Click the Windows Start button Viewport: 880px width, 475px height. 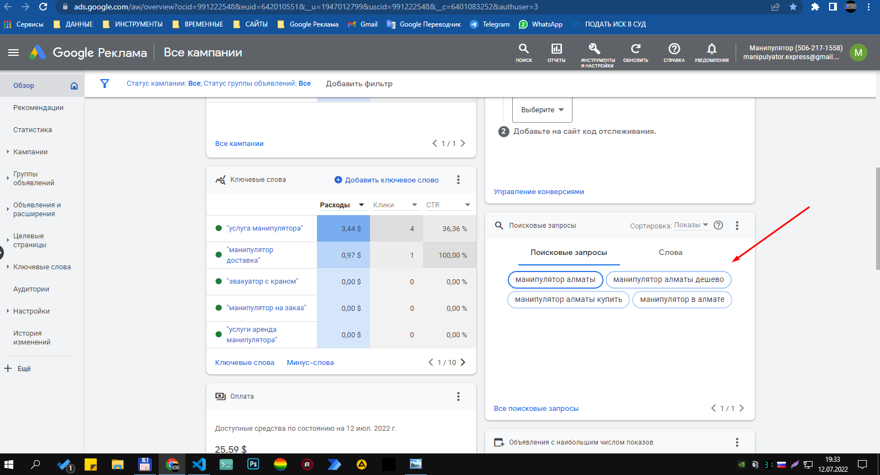9,464
